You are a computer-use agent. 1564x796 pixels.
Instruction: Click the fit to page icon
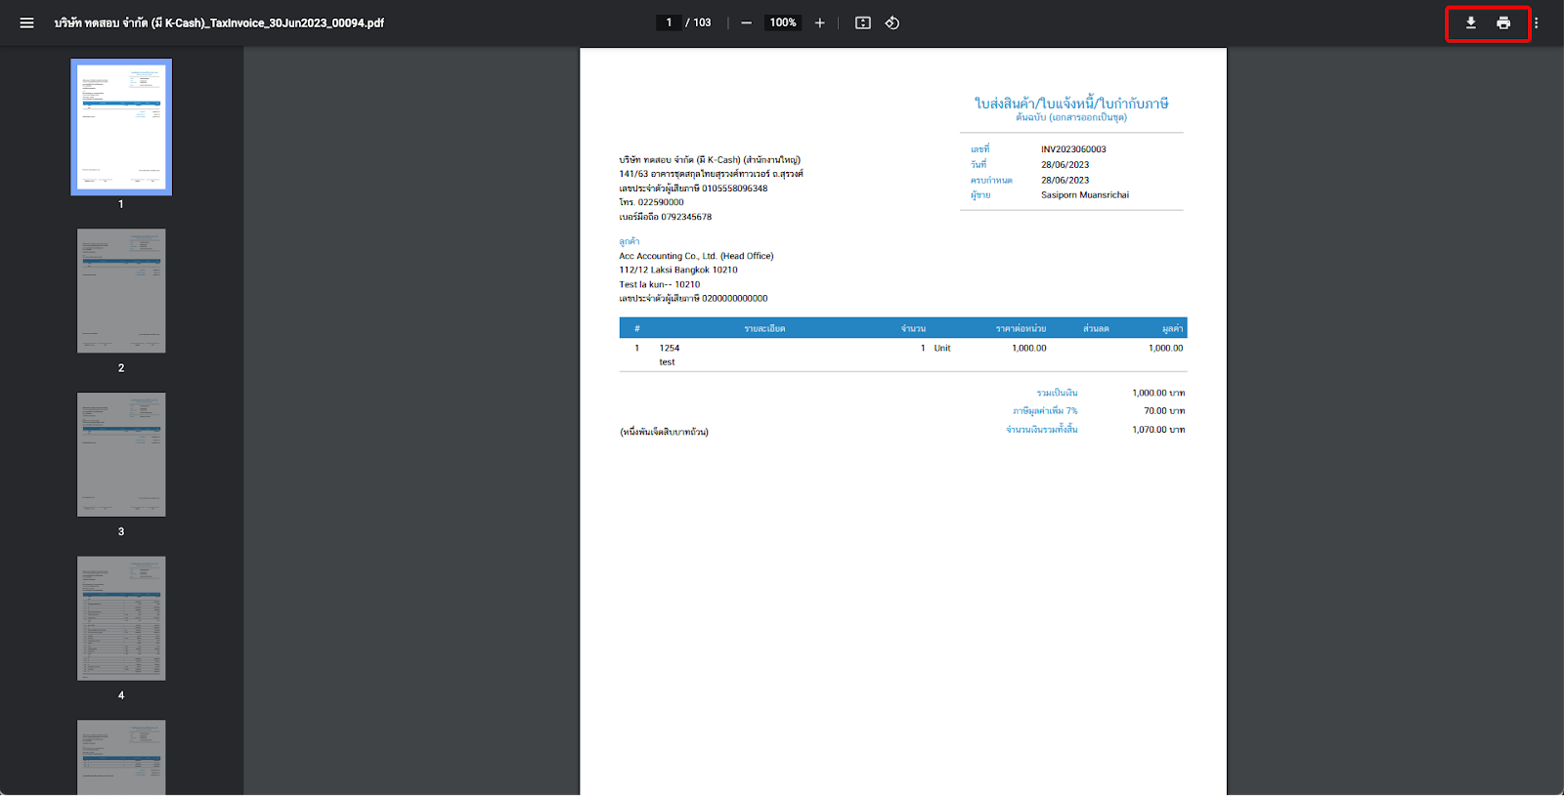click(x=863, y=22)
